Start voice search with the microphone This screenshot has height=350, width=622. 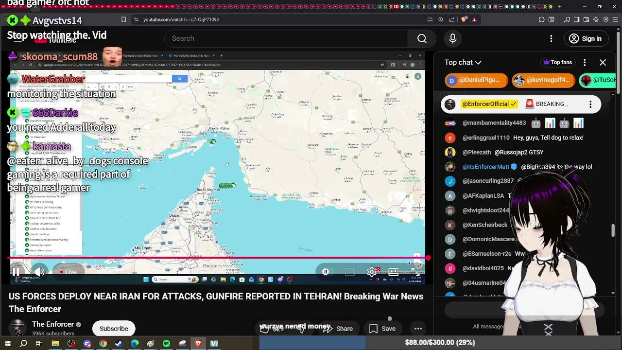452,38
